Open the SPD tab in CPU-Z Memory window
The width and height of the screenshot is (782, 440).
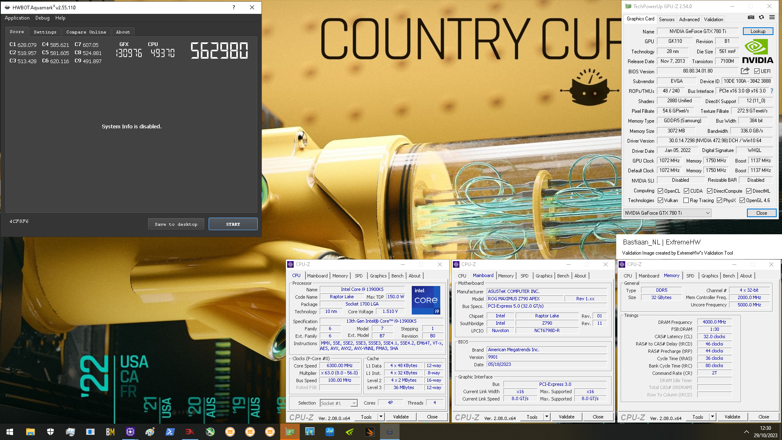point(690,276)
